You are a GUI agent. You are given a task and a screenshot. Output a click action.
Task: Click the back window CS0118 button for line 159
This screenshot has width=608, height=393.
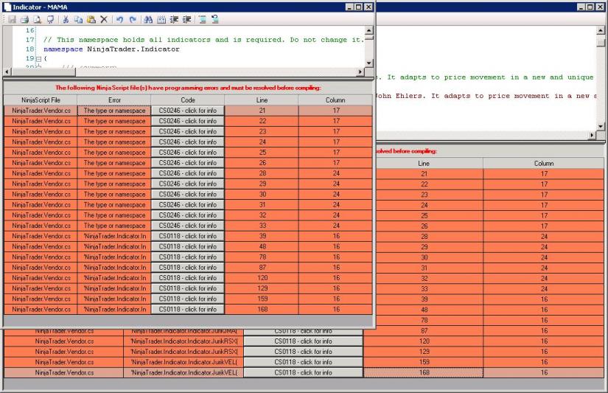(x=303, y=362)
